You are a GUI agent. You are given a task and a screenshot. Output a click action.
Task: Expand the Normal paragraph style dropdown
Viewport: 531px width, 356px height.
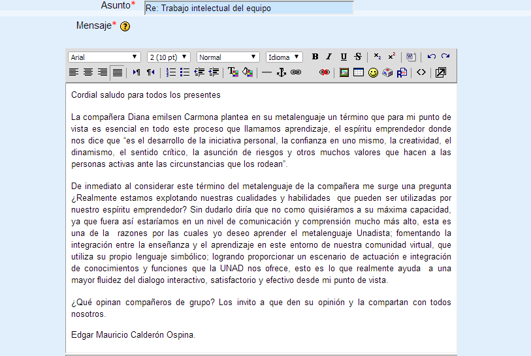228,57
